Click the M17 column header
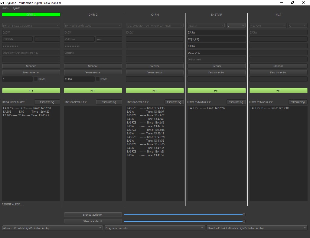 pos(278,14)
